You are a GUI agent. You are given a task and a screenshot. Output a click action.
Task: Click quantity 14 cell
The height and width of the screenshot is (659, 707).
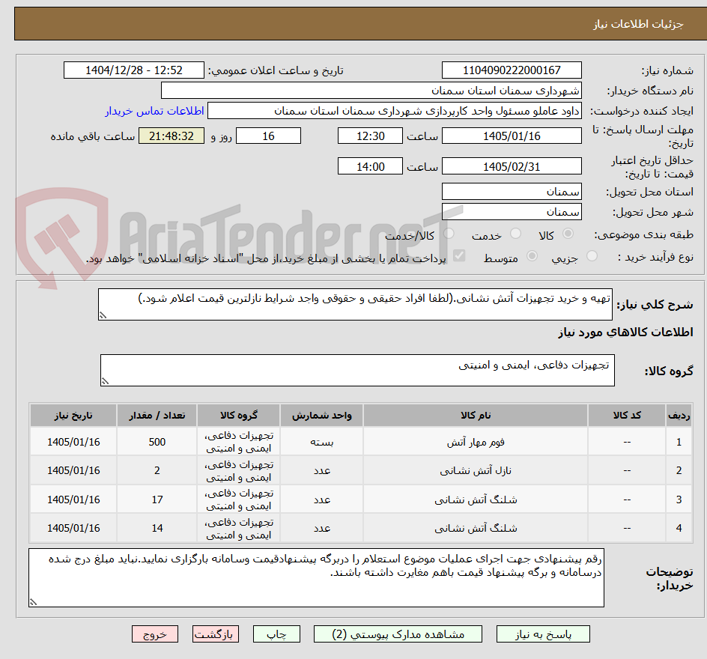point(157,528)
